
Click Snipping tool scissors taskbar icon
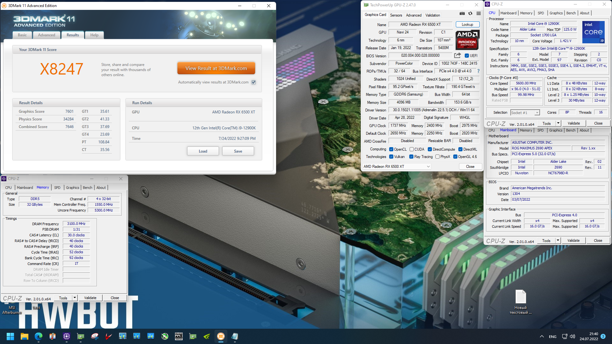click(95, 336)
